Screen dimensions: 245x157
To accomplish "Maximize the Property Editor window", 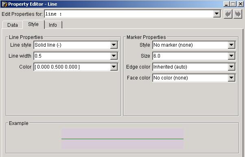I will tap(233, 4).
